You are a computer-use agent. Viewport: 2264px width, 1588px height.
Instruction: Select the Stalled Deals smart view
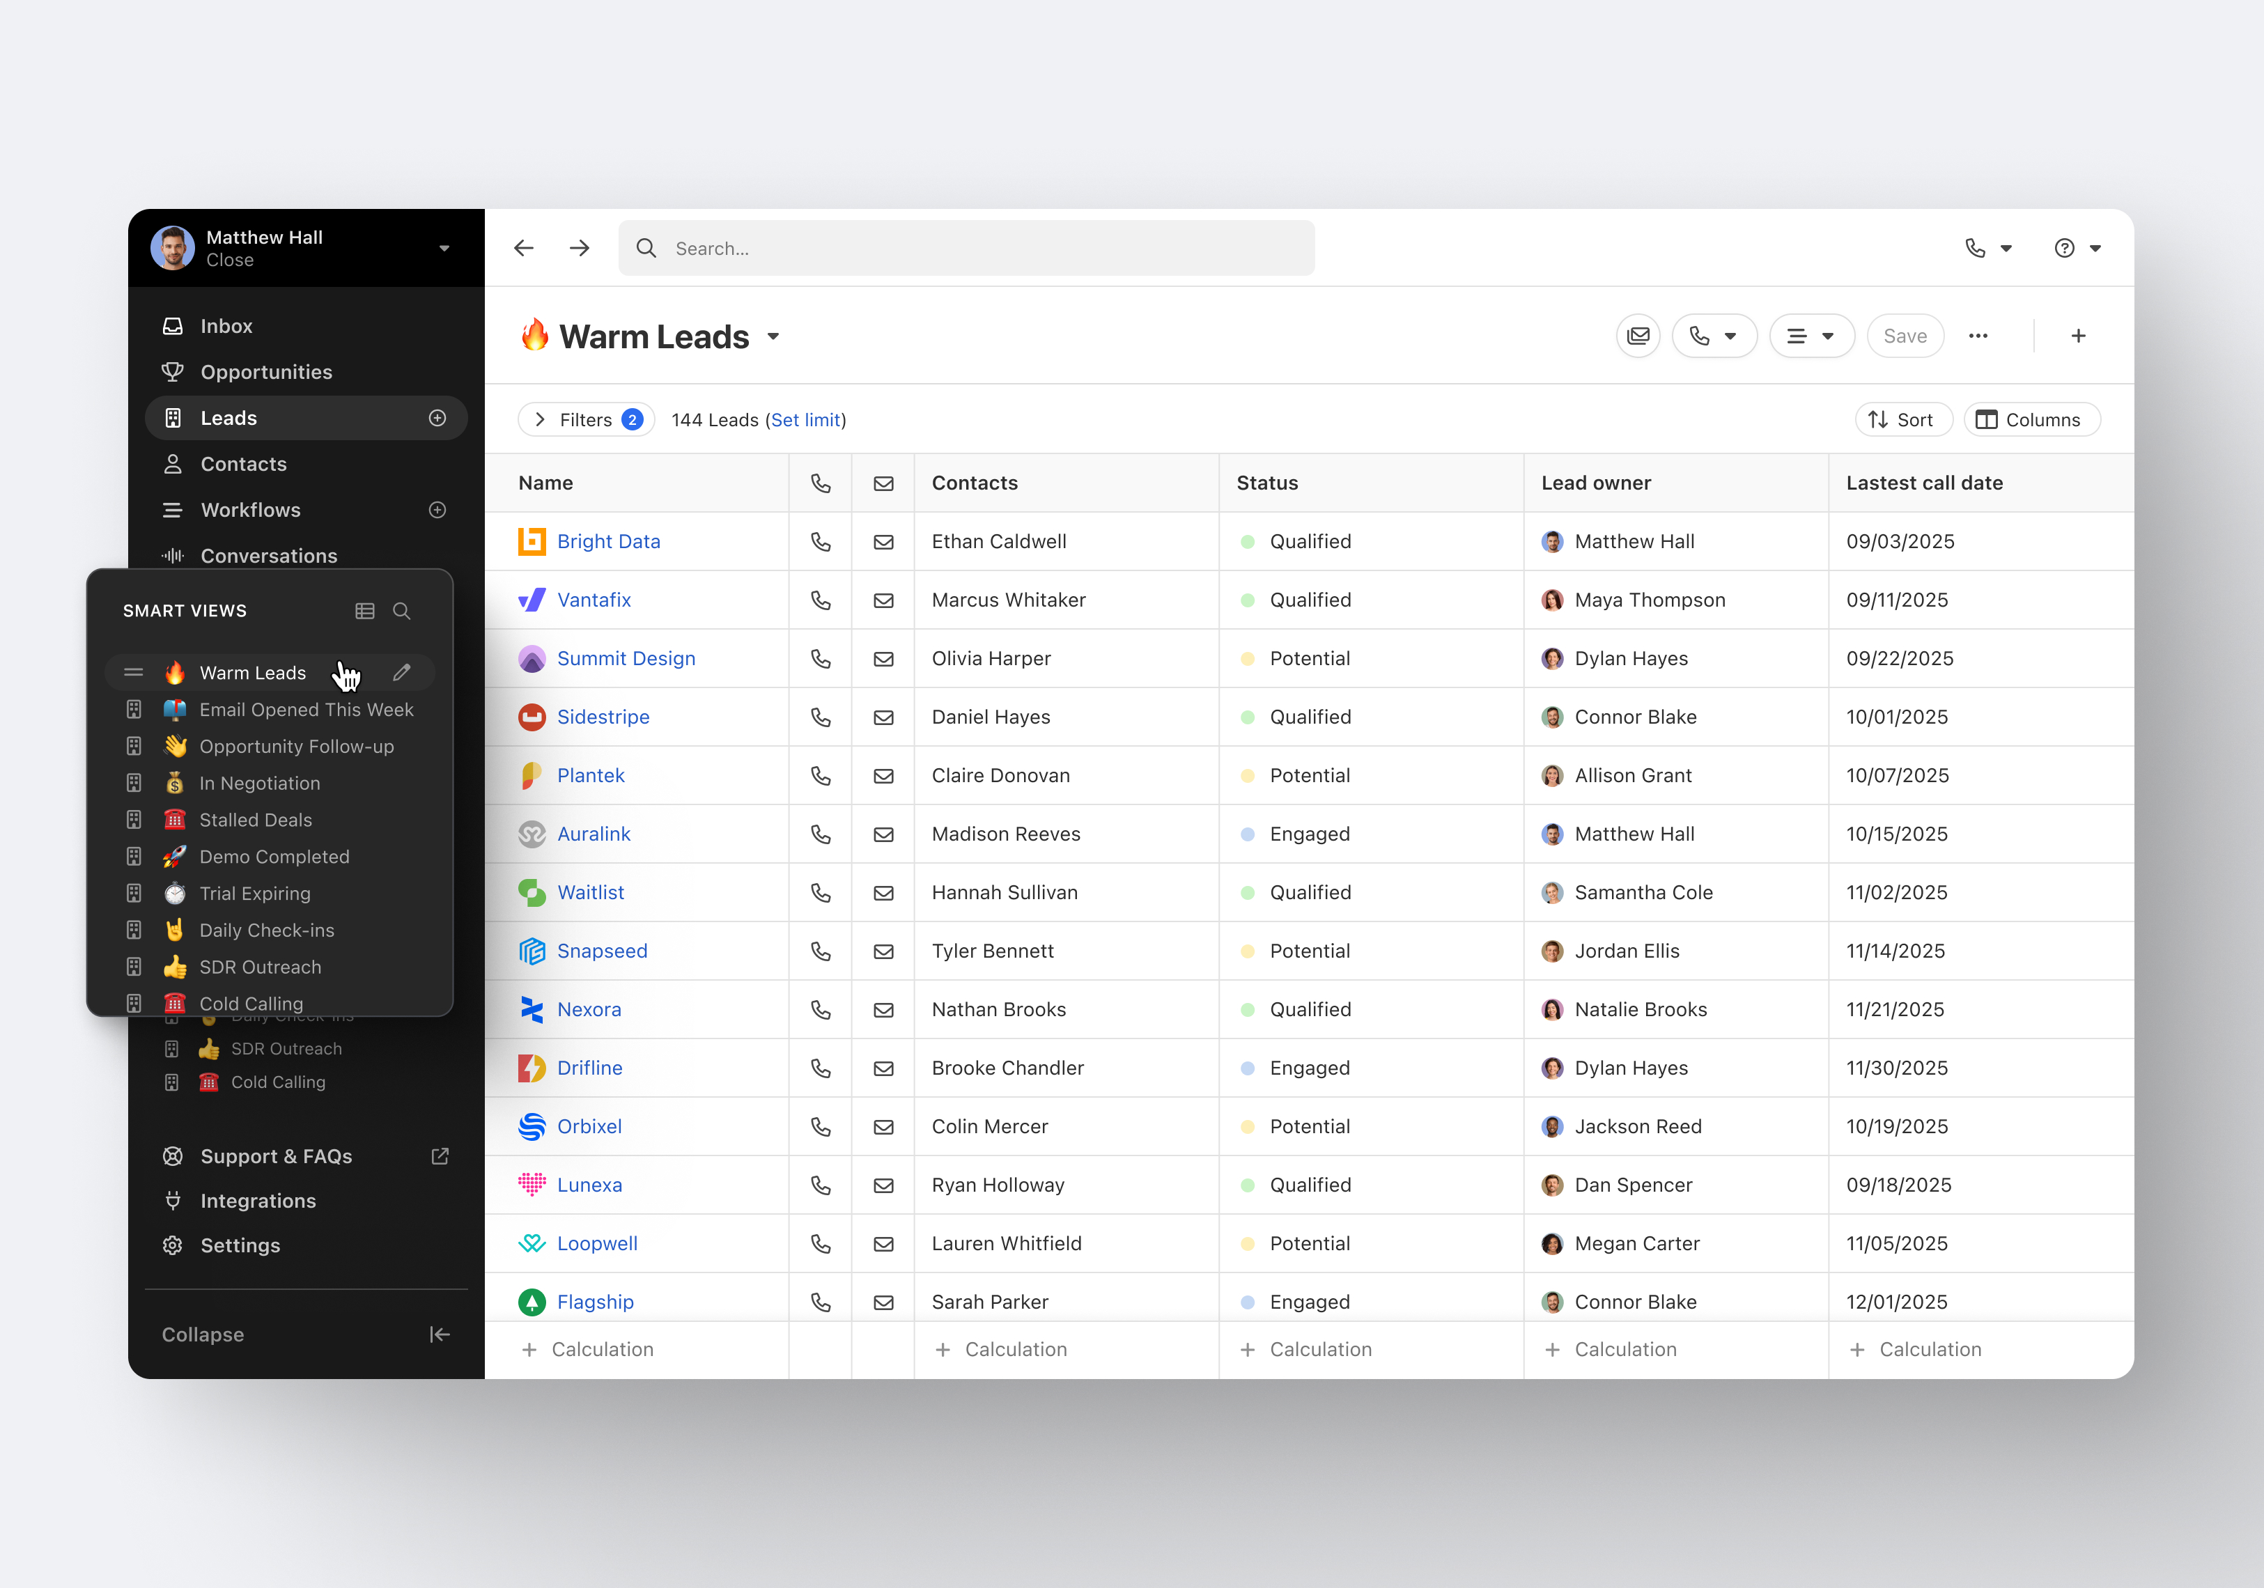tap(256, 820)
